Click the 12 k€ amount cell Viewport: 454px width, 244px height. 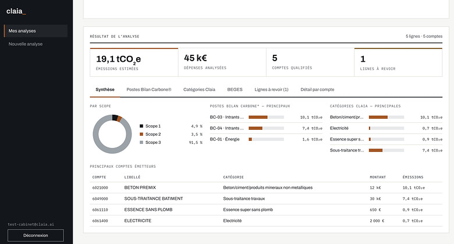click(375, 188)
